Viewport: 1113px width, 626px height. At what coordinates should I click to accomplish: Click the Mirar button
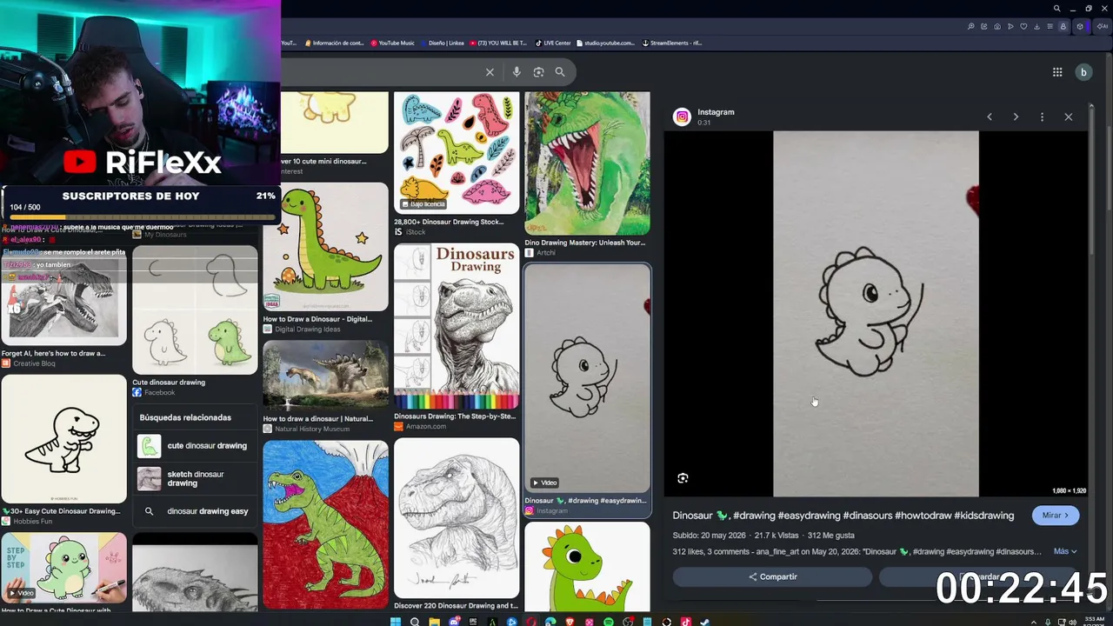click(x=1056, y=516)
